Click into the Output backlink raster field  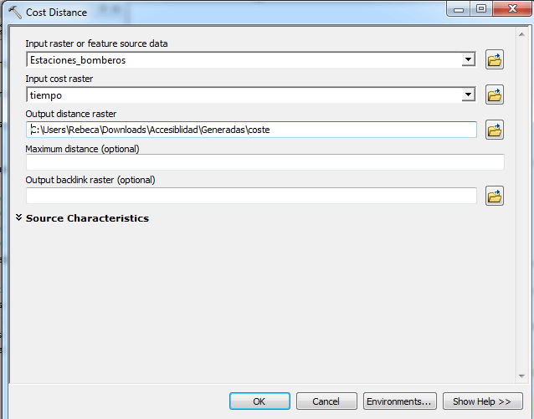(251, 197)
